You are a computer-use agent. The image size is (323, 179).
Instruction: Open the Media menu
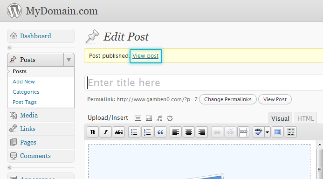point(29,115)
